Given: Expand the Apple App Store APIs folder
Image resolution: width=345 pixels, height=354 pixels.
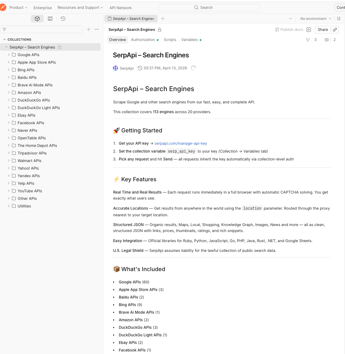Looking at the screenshot, I should [x=9, y=62].
